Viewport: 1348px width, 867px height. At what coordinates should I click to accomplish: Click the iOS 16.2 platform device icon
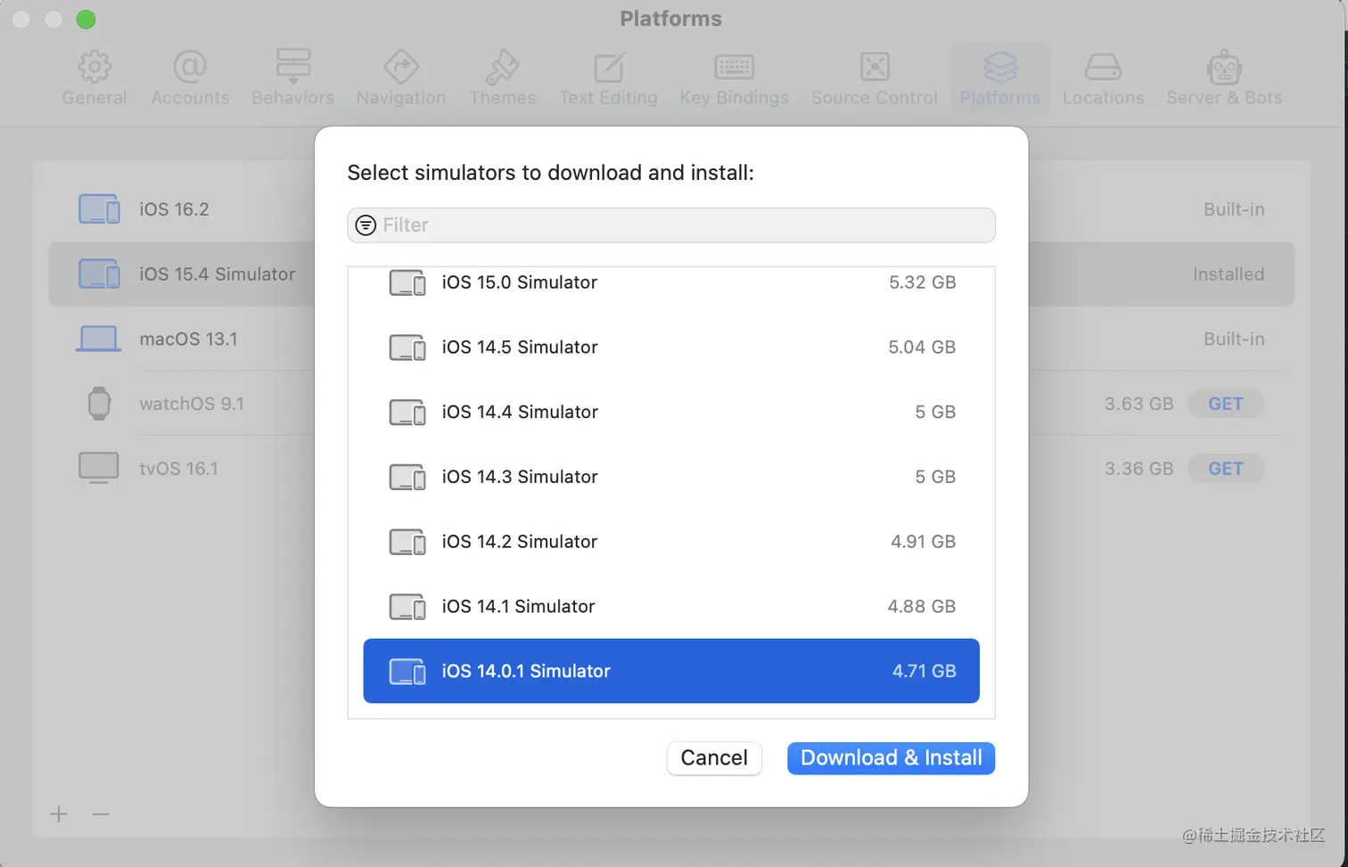[x=99, y=209]
